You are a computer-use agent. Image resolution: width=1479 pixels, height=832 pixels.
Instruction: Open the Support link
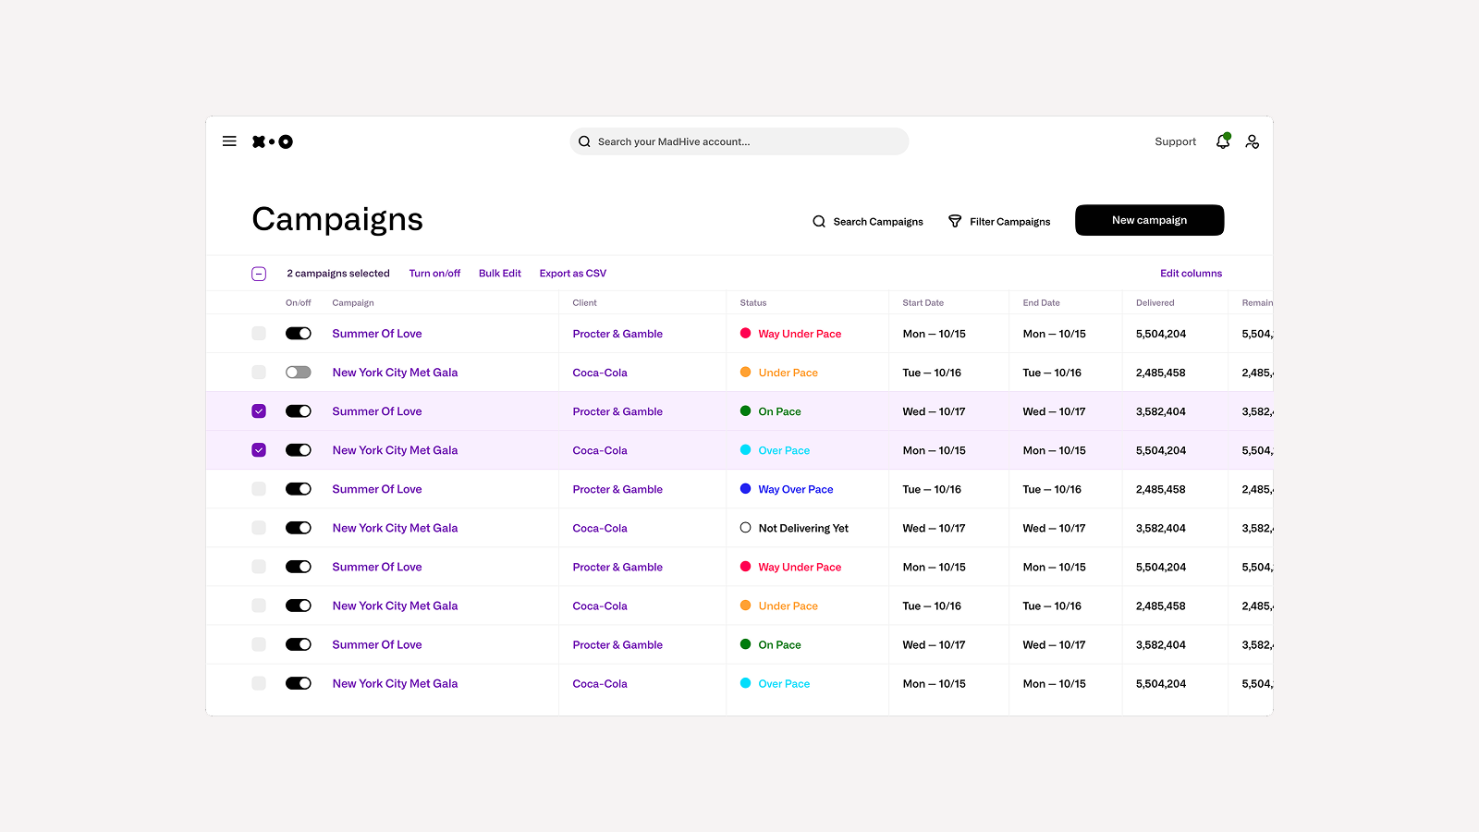coord(1175,141)
